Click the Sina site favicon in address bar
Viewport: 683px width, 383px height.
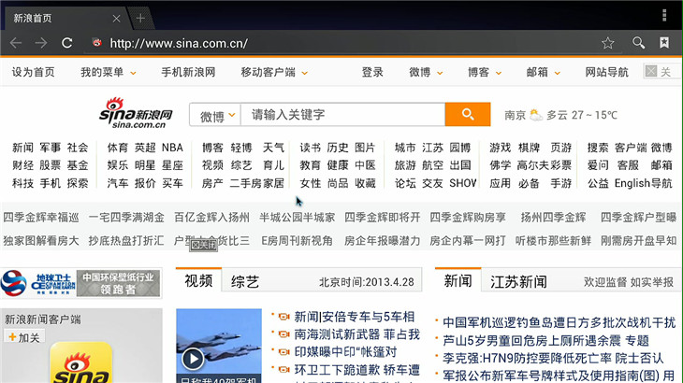point(97,43)
